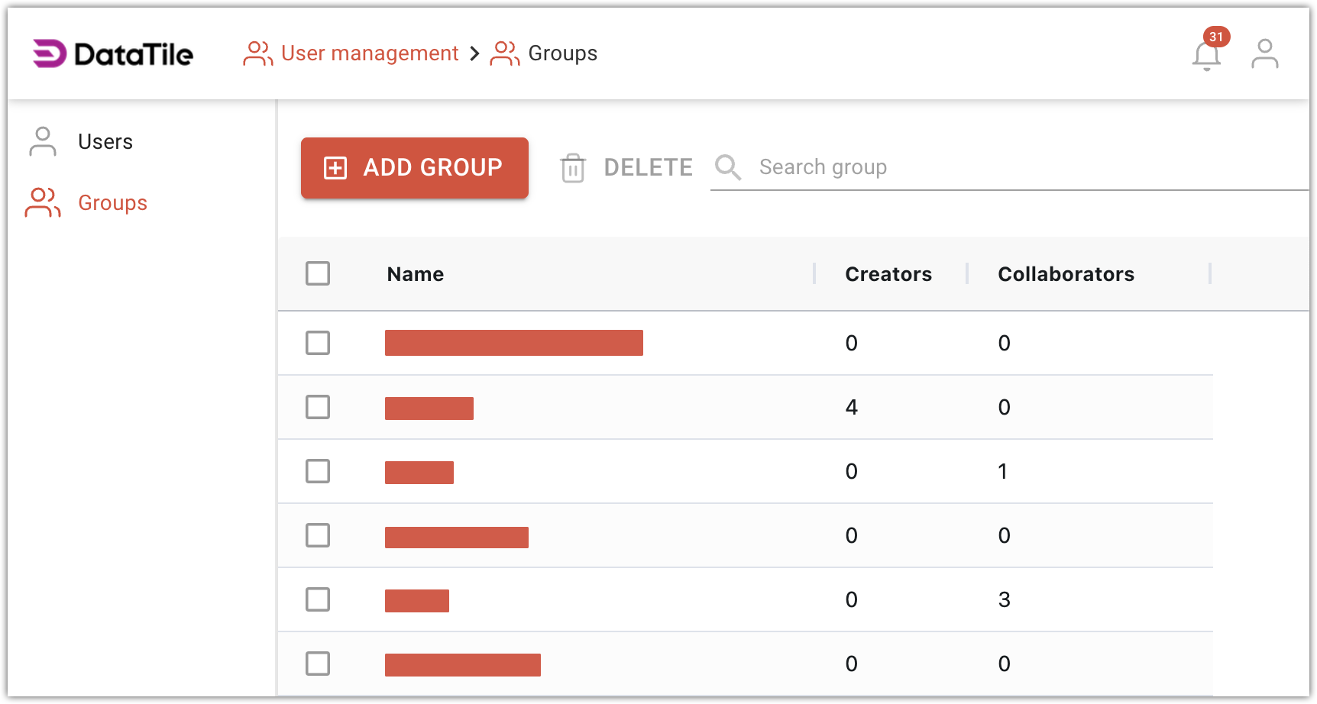This screenshot has height=704, width=1317.
Task: Toggle the select-all checkbox in header
Action: click(x=318, y=273)
